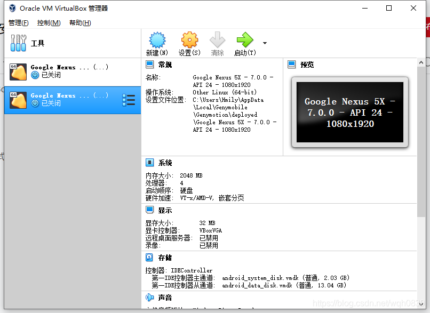Select the first Google Nexus VM entry
The image size is (430, 313).
click(73, 72)
